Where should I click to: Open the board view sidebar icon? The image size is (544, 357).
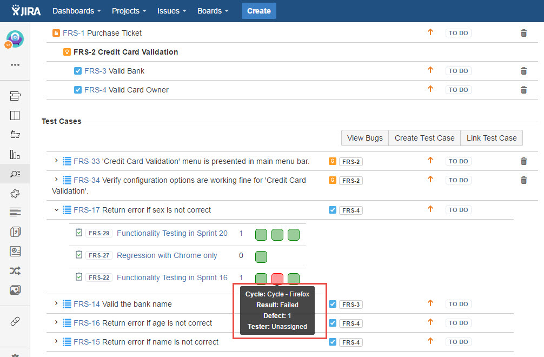tap(15, 115)
